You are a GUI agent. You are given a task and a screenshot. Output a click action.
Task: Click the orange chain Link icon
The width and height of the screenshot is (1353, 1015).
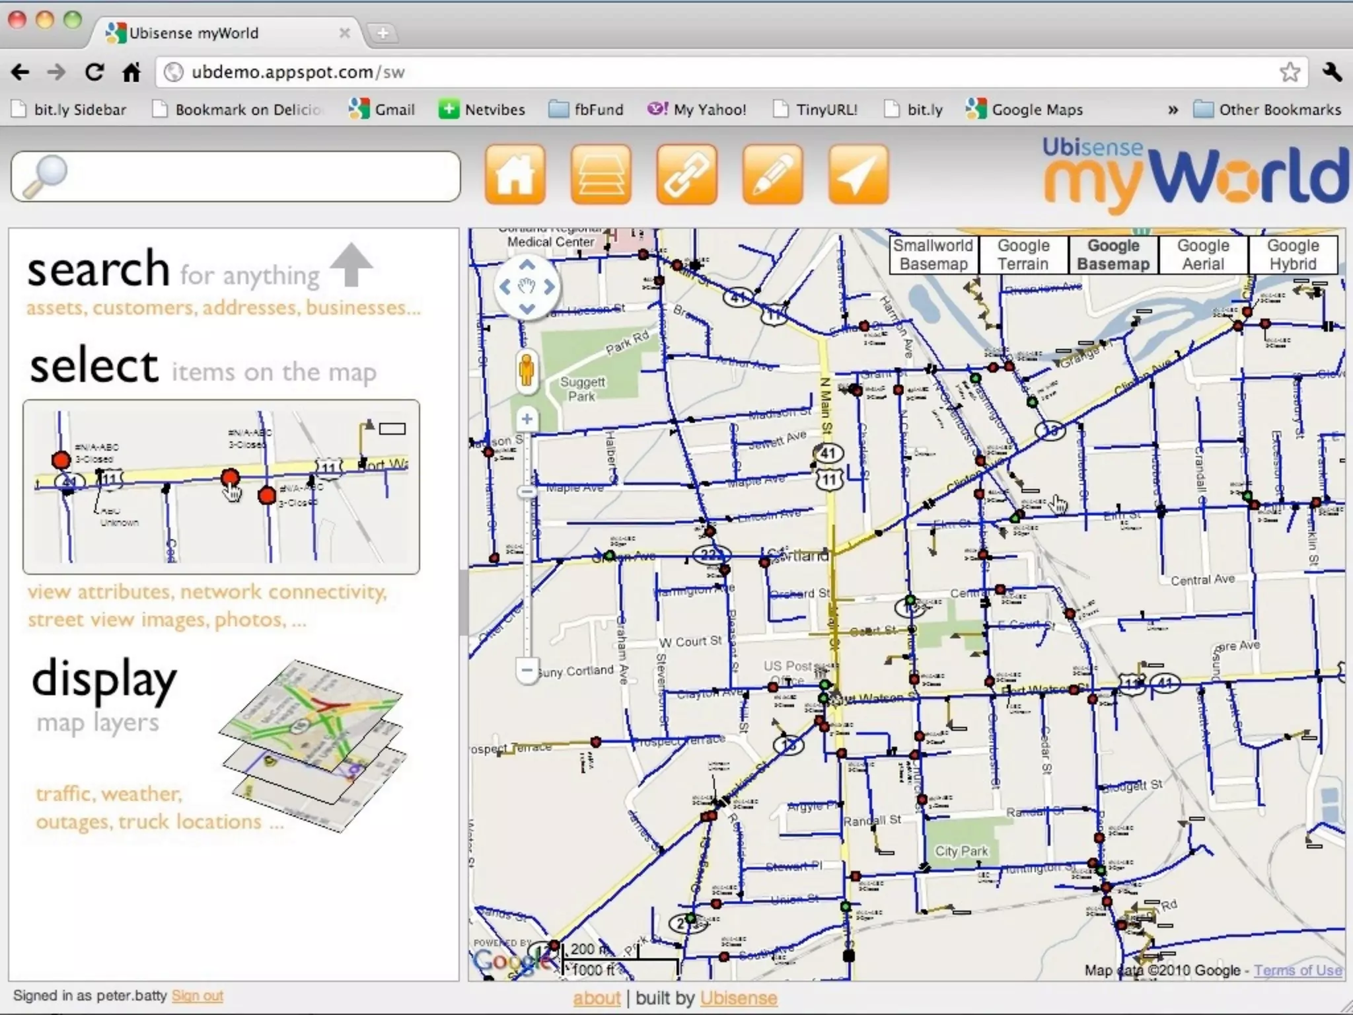tap(686, 175)
